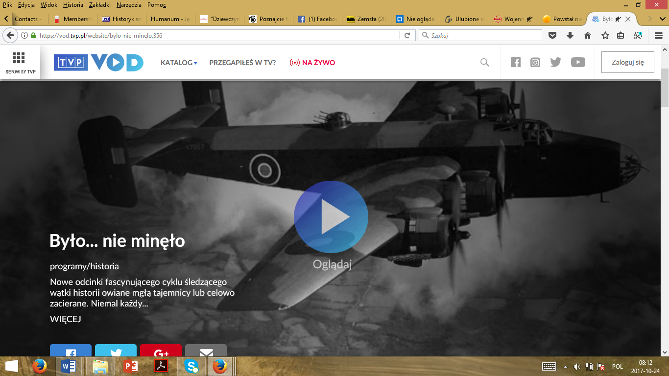Viewport: 669px width, 376px height.
Task: Visit TVP VOD Facebook page icon in header
Action: 516,62
